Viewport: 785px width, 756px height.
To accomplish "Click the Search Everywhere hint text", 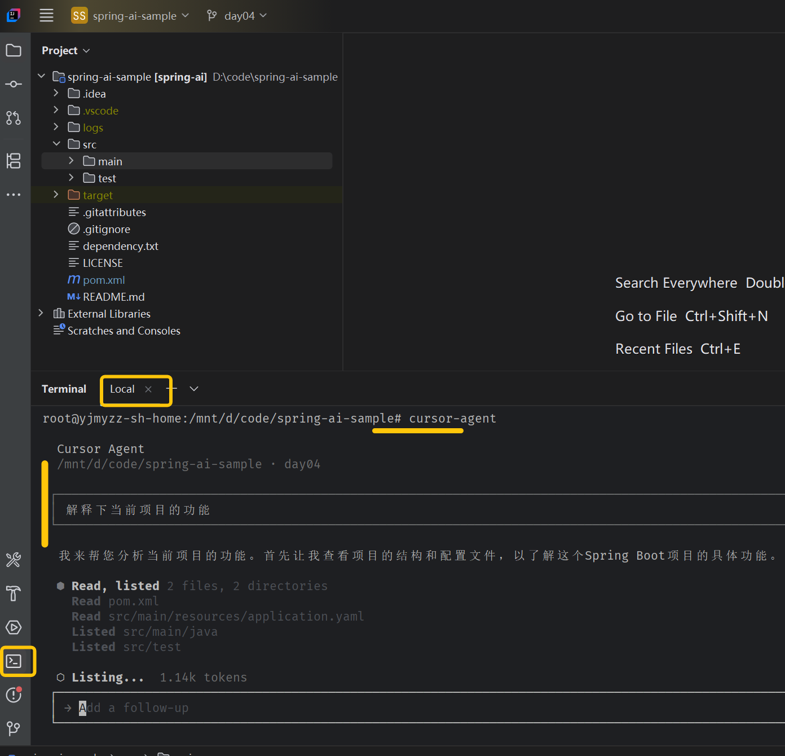I will [676, 283].
